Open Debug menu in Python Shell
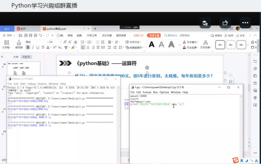Screen dimensions: 261x164 click(x=31, y=84)
